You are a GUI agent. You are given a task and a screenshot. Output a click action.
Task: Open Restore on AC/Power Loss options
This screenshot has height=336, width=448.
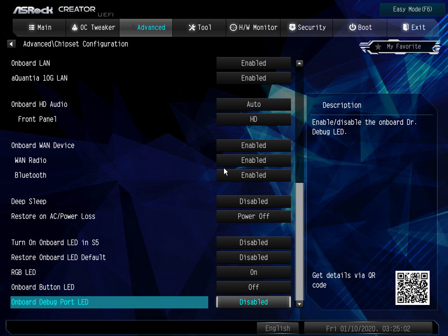253,216
